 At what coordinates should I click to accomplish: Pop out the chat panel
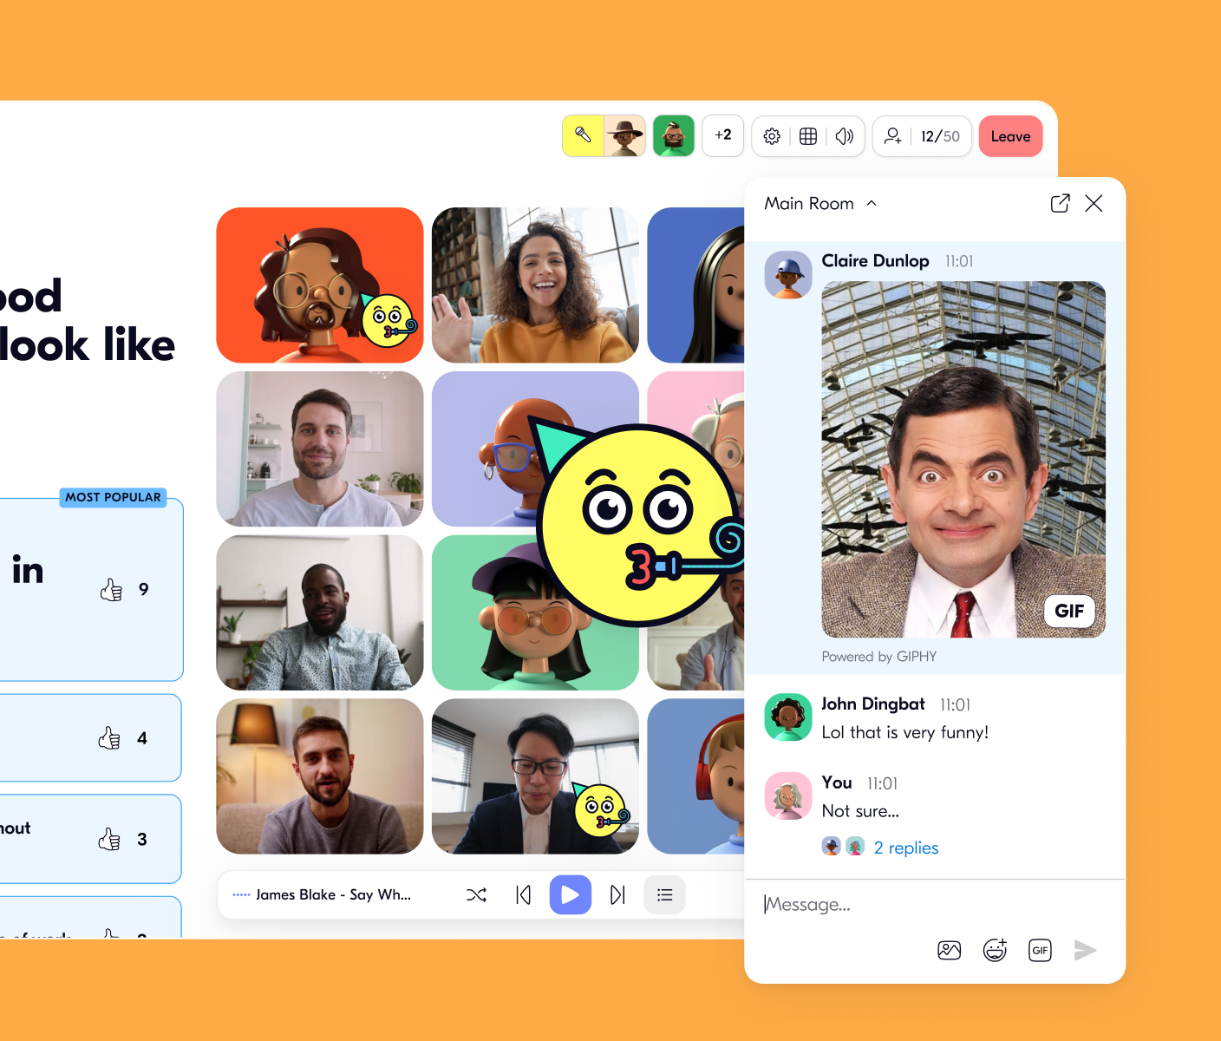tap(1060, 203)
